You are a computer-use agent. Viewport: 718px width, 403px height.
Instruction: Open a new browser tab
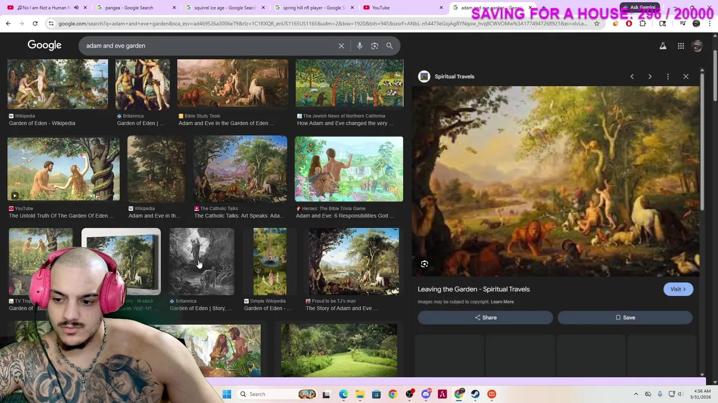click(x=543, y=7)
